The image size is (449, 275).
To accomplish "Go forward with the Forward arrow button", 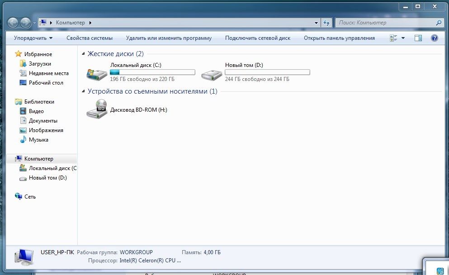I will 25,23.
